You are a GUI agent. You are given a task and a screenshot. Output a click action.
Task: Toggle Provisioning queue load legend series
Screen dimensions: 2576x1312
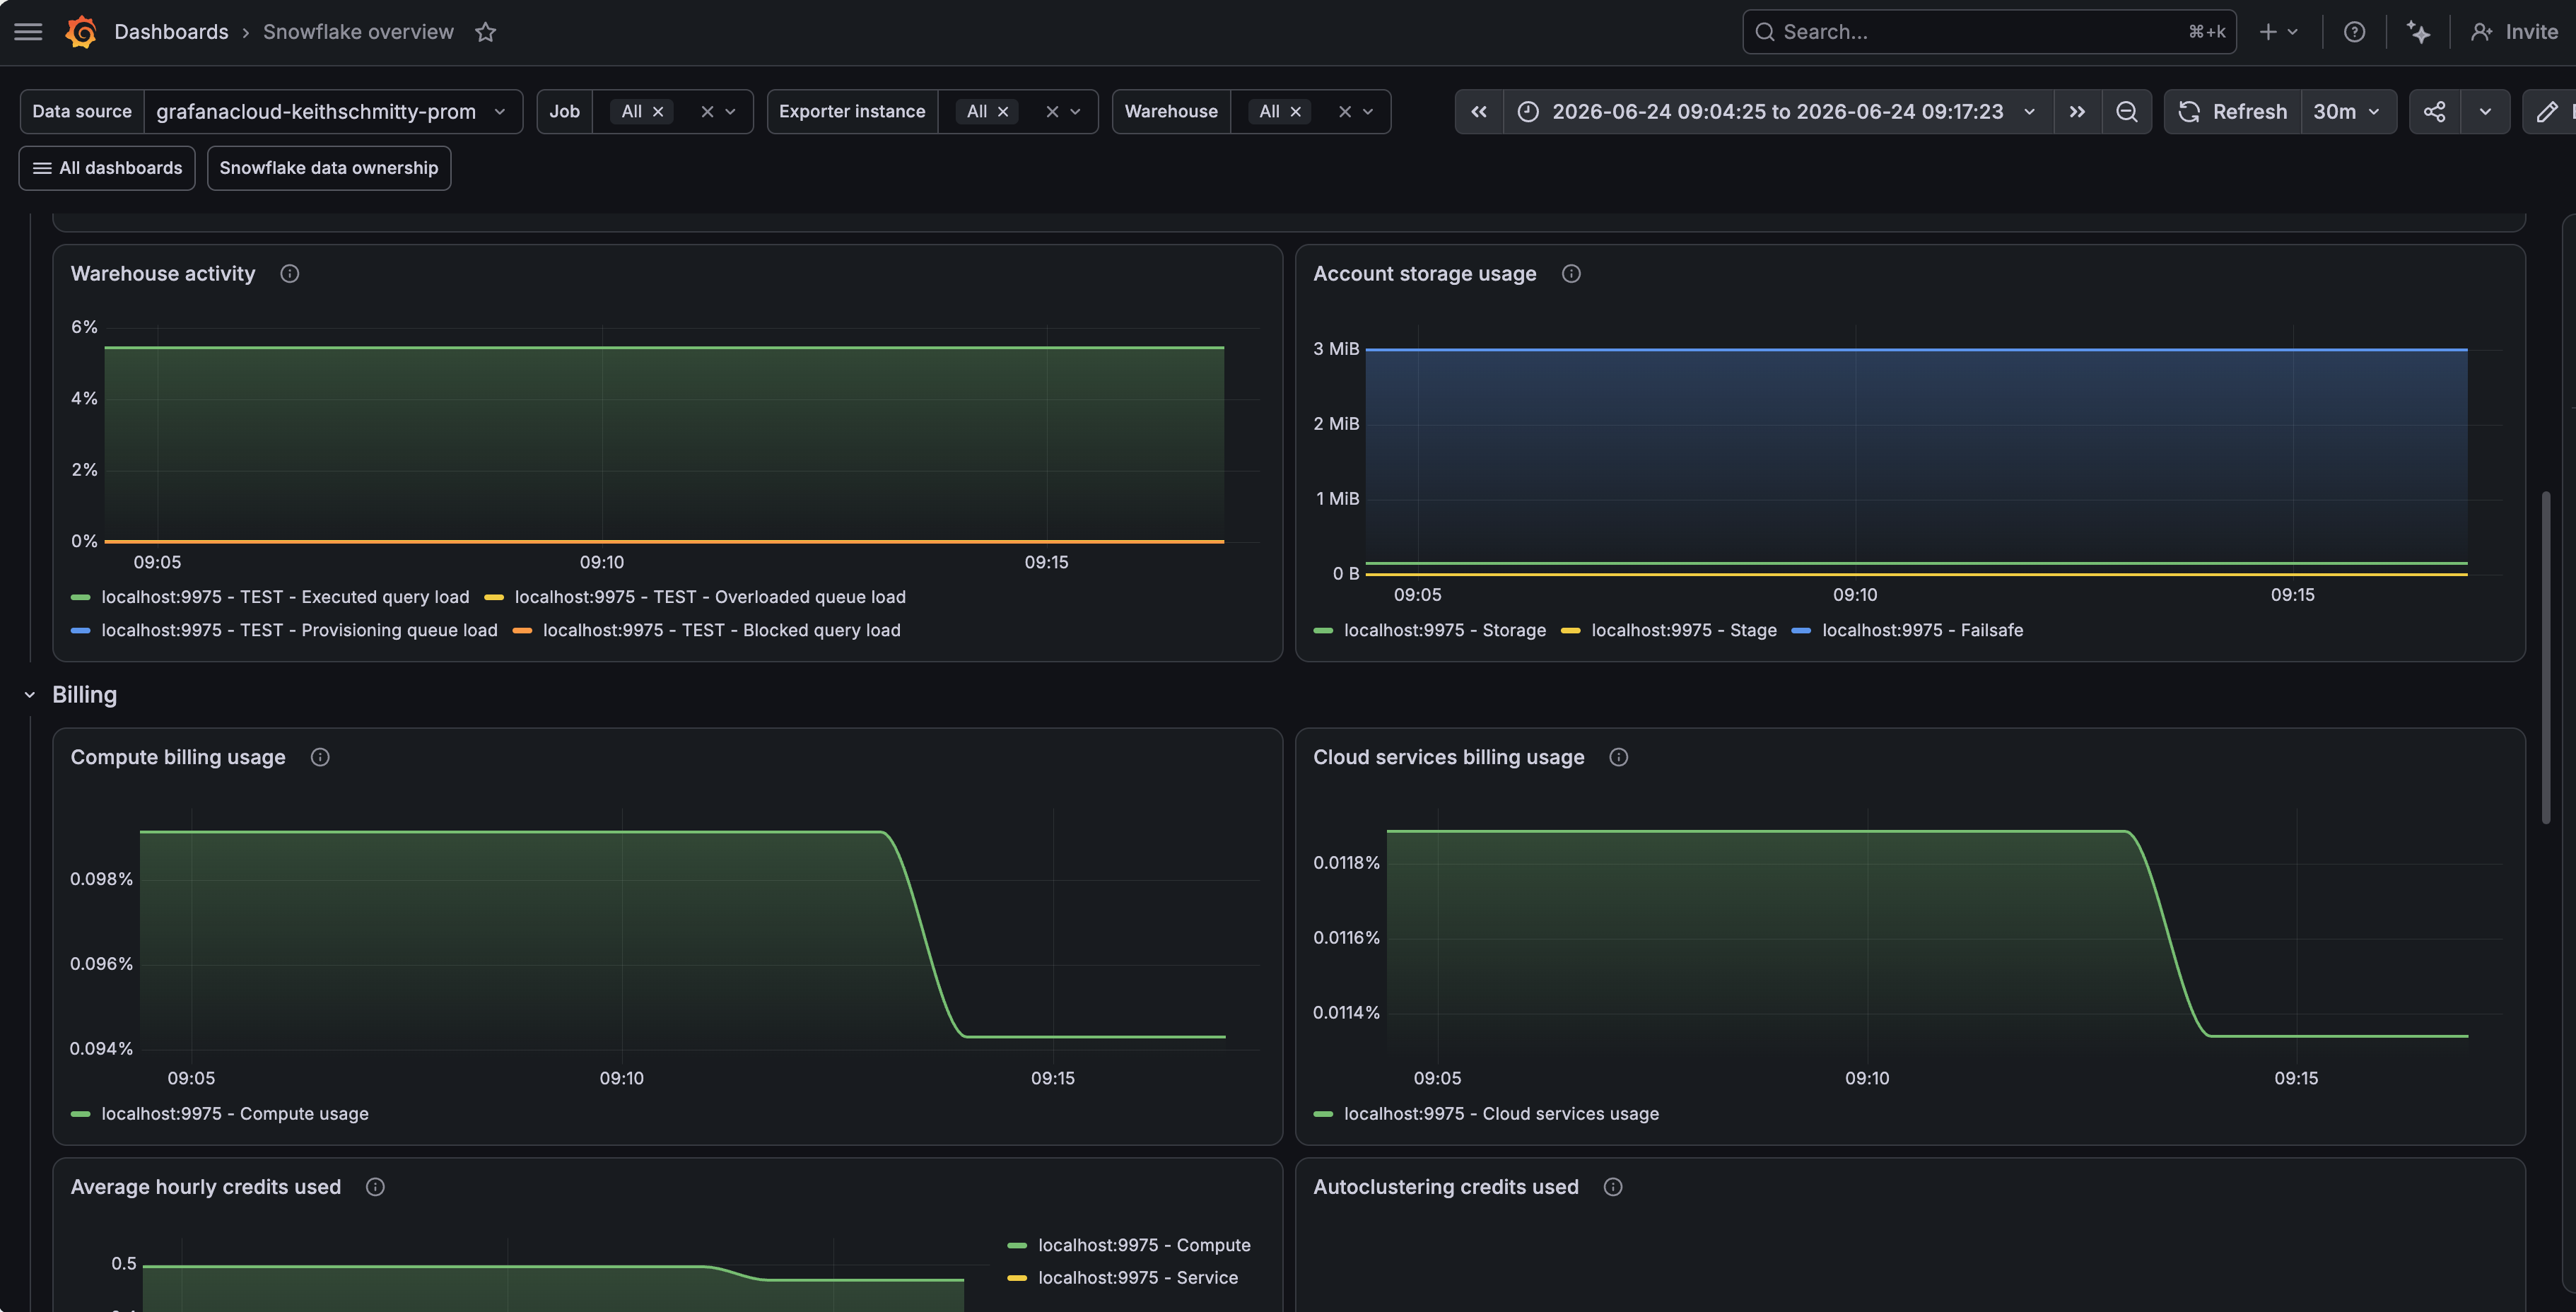click(x=299, y=630)
